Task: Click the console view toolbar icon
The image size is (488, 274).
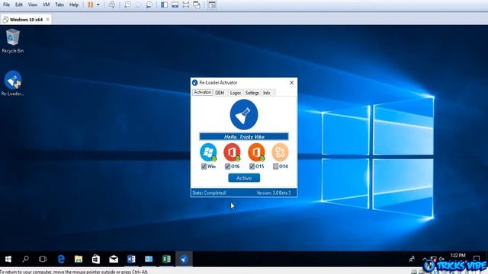Action: 212,5
